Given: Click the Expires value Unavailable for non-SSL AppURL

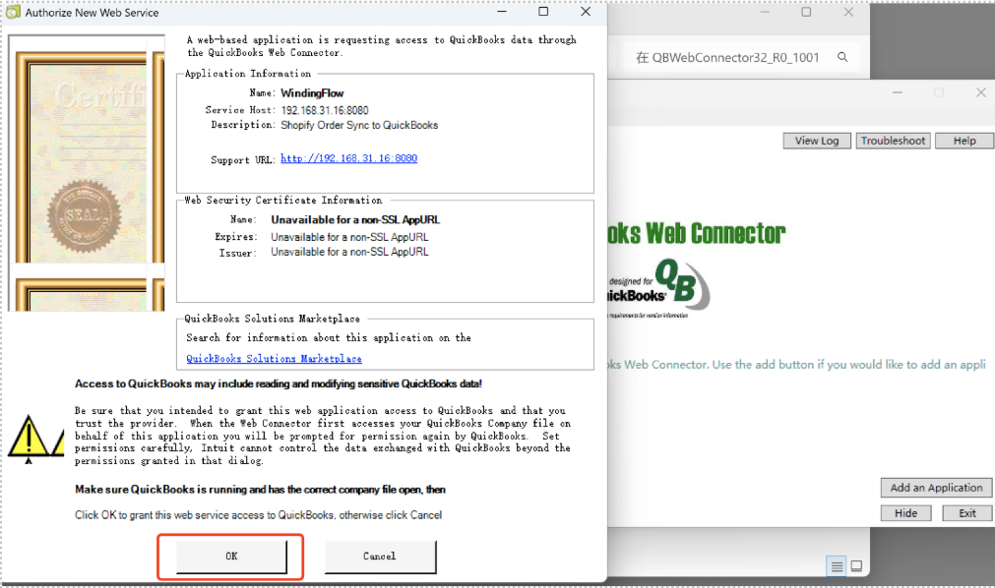Looking at the screenshot, I should pos(349,237).
